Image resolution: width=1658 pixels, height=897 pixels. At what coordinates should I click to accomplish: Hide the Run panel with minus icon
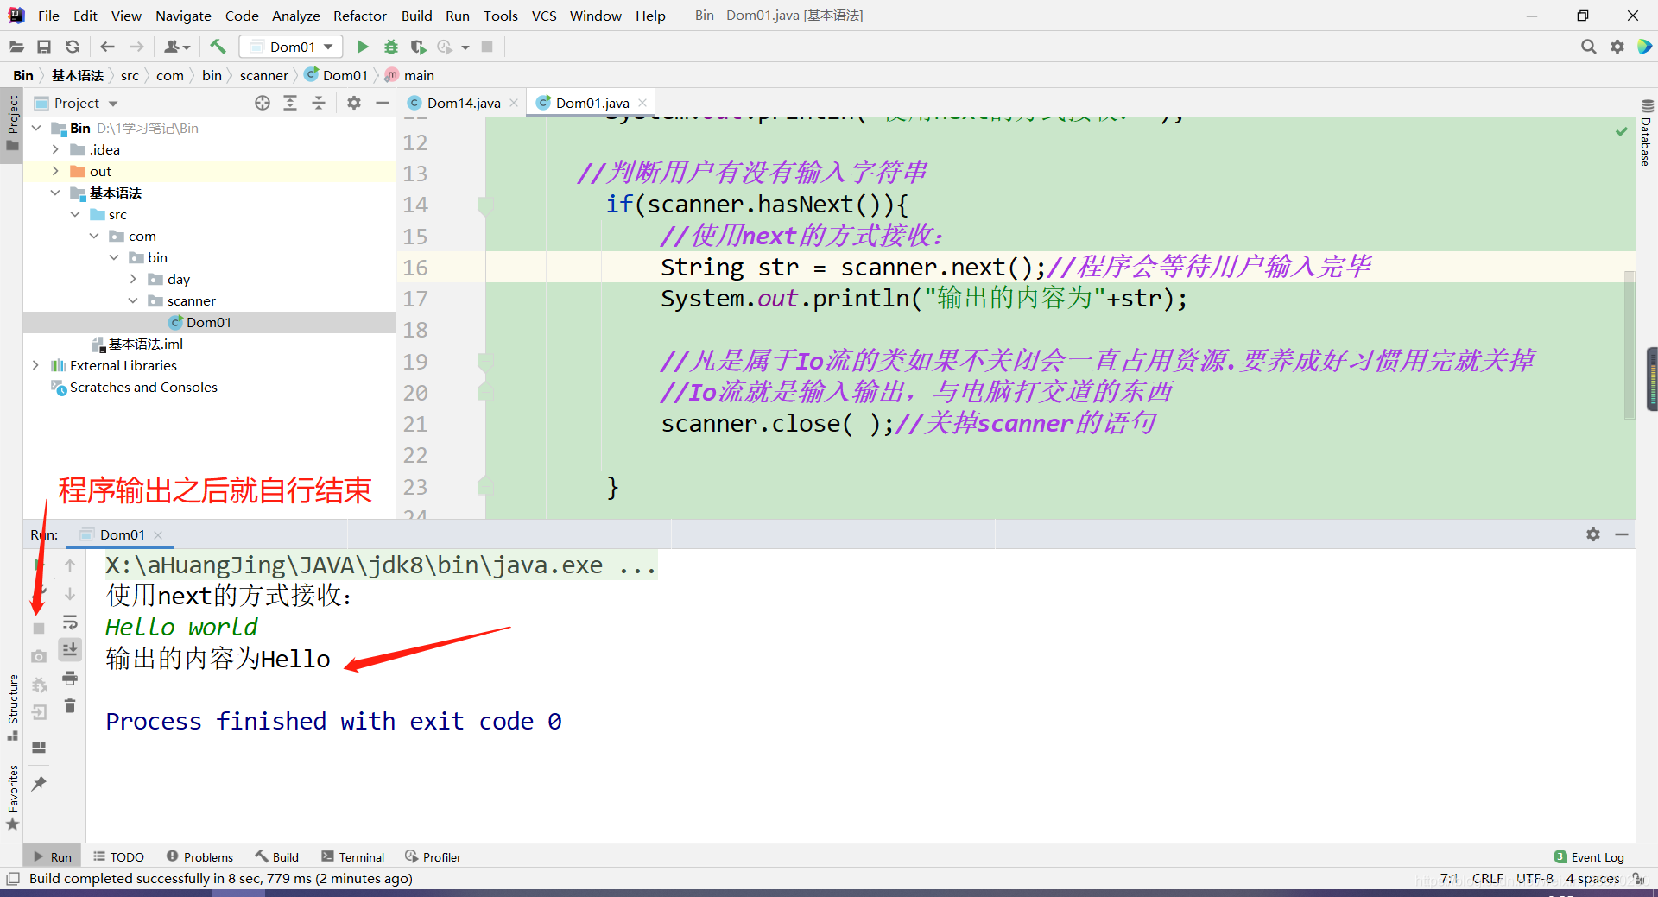[1622, 534]
